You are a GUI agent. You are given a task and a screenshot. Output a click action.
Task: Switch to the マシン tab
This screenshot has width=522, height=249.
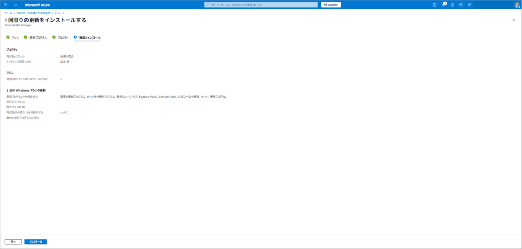14,37
